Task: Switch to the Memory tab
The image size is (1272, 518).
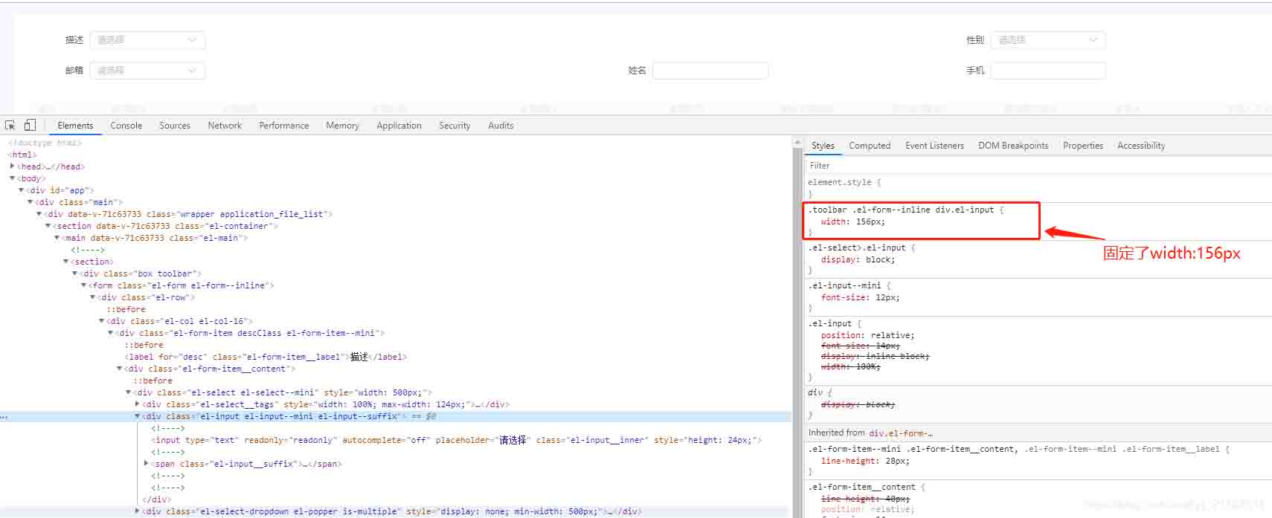Action: coord(342,126)
